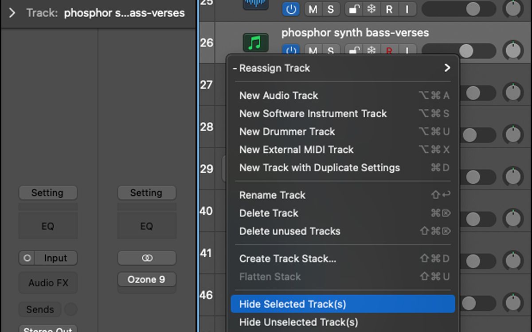The image size is (532, 332).
Task: Solo track 25 with the S button
Action: pos(330,9)
